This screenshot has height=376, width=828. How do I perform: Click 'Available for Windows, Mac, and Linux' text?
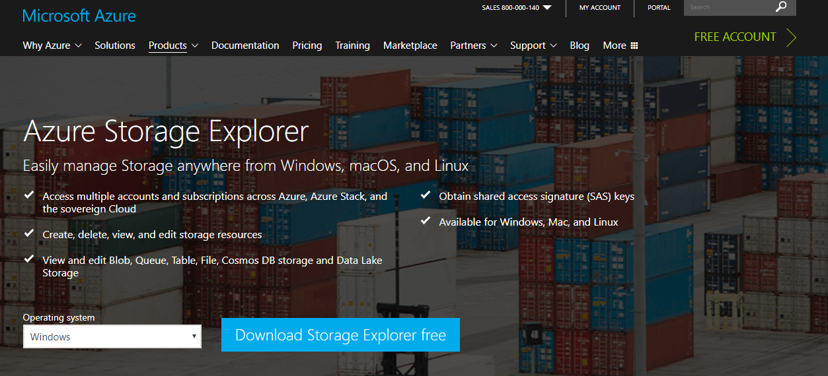click(529, 222)
